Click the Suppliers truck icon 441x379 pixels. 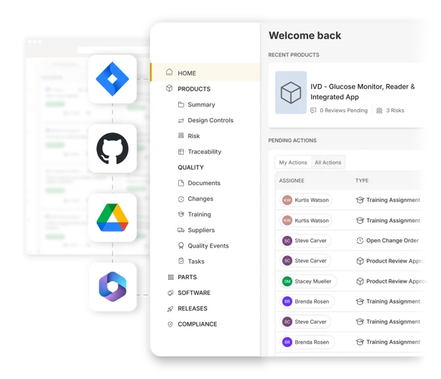[x=181, y=230]
